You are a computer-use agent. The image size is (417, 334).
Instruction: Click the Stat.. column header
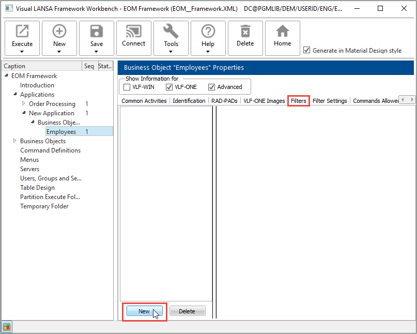tap(105, 66)
